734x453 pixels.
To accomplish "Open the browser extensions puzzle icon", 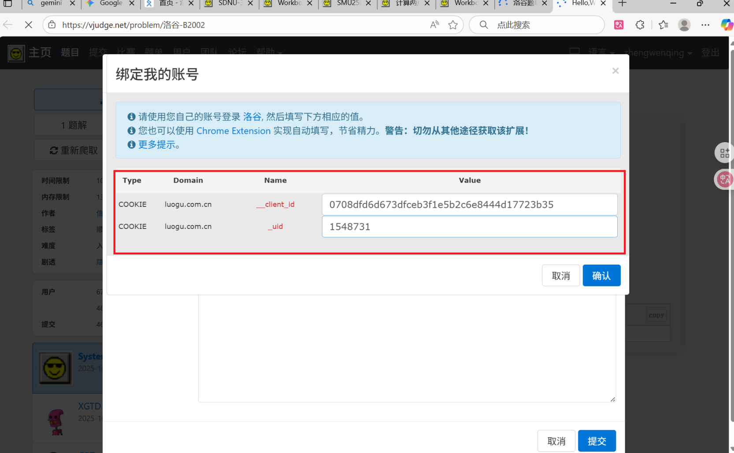I will (640, 25).
